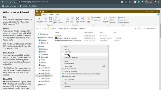
Task: Open Explorer help question mark icon
Action: 158,14
